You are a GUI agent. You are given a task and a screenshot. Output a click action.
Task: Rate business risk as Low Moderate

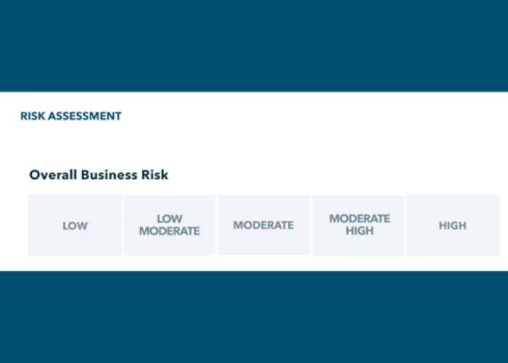[169, 225]
